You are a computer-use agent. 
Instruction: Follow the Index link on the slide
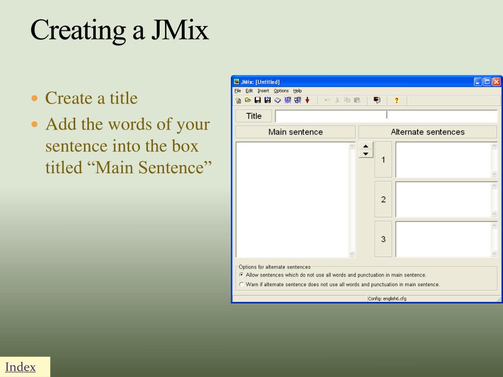pos(20,367)
